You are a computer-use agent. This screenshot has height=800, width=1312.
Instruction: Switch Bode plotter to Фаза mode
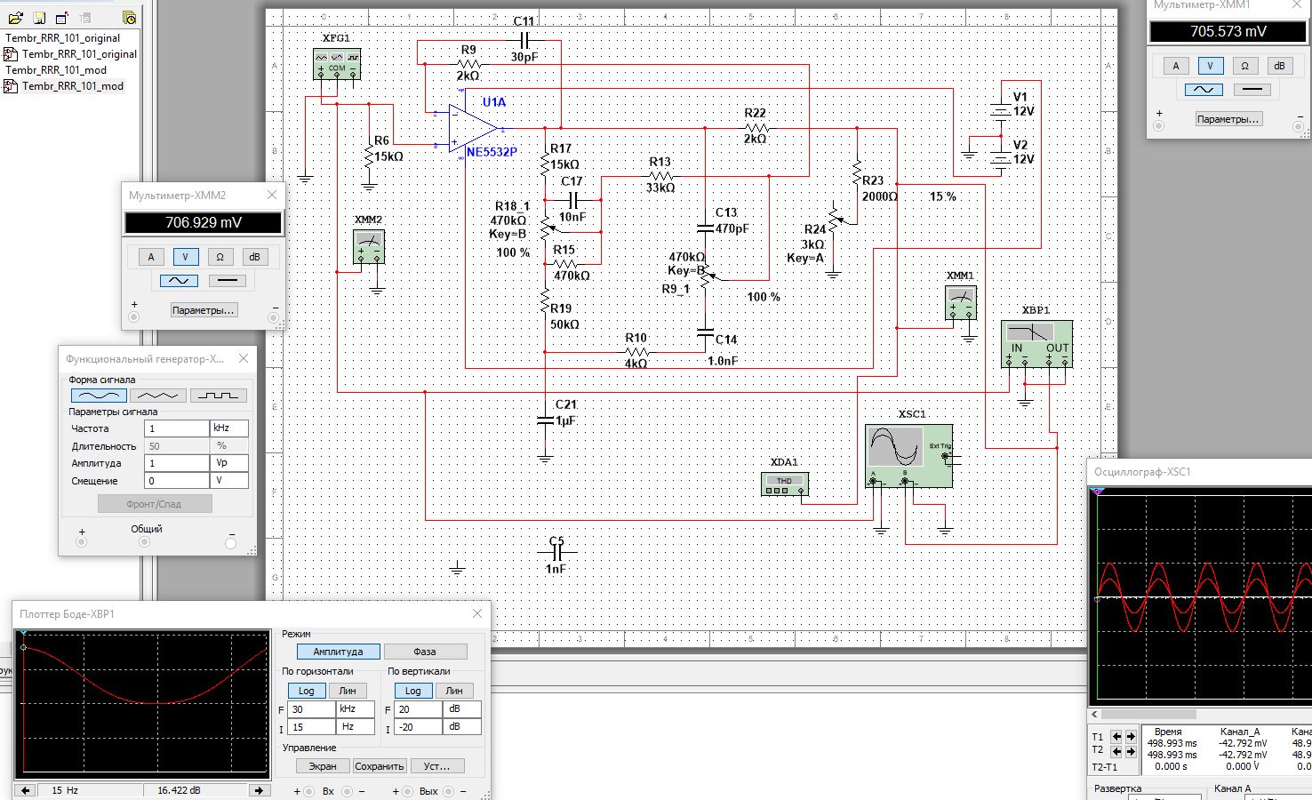click(425, 652)
